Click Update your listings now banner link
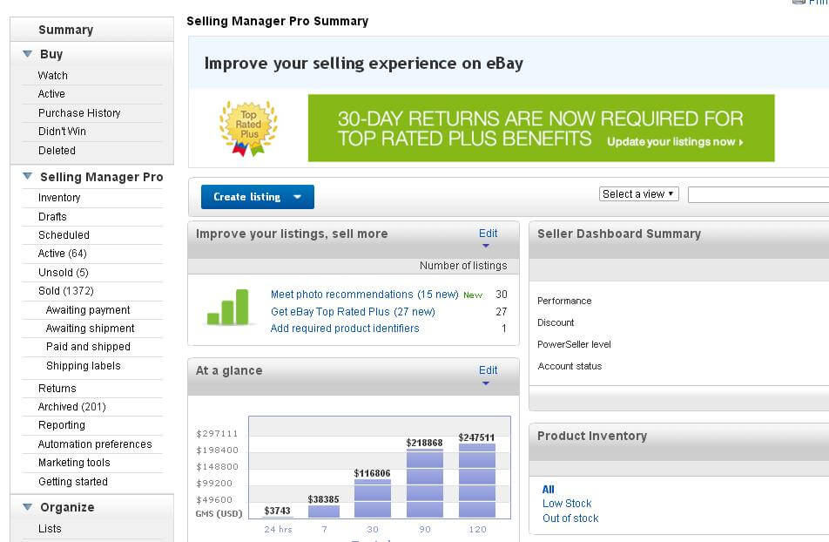The width and height of the screenshot is (829, 542). coord(675,142)
